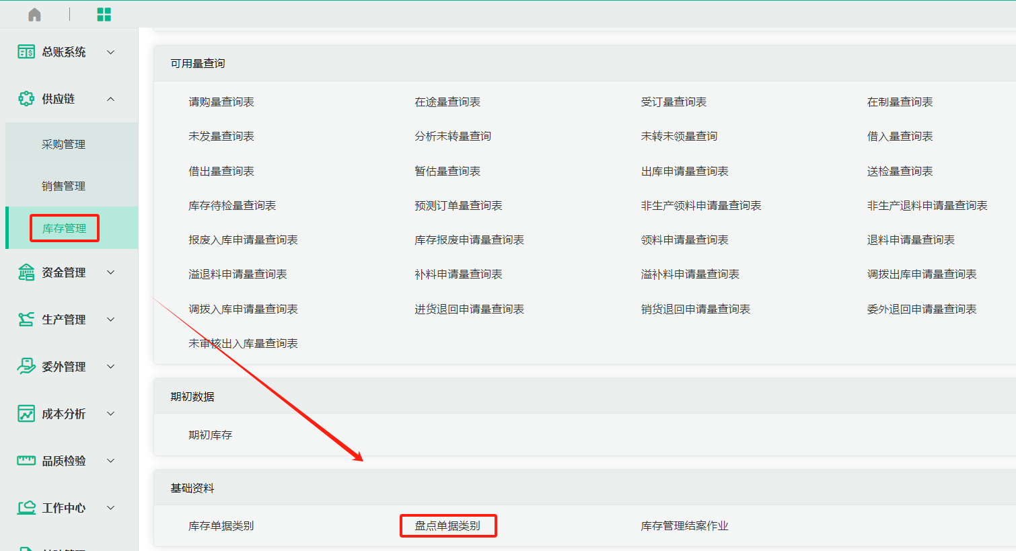Viewport: 1016px width, 551px height.
Task: Click the 供应链 supply chain icon
Action: [26, 99]
